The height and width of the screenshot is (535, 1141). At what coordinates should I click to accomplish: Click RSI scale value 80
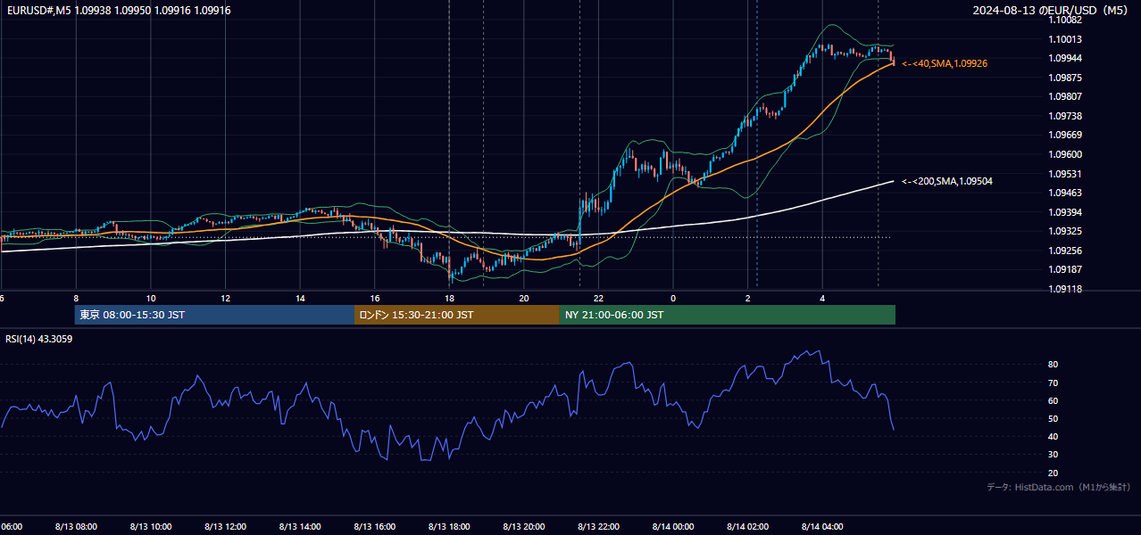click(1054, 365)
